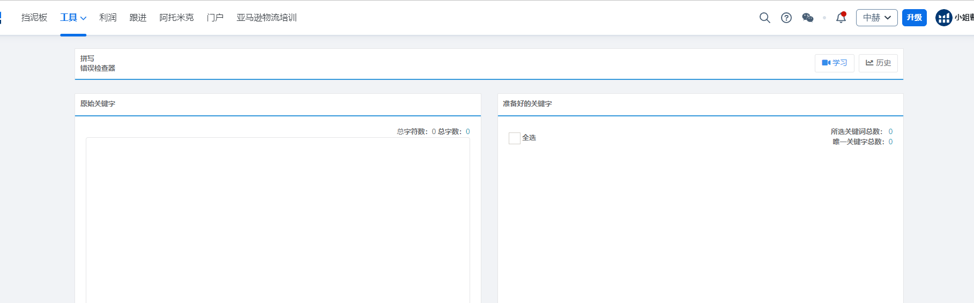
Task: Expand the 工具 dropdown menu
Action: point(73,18)
